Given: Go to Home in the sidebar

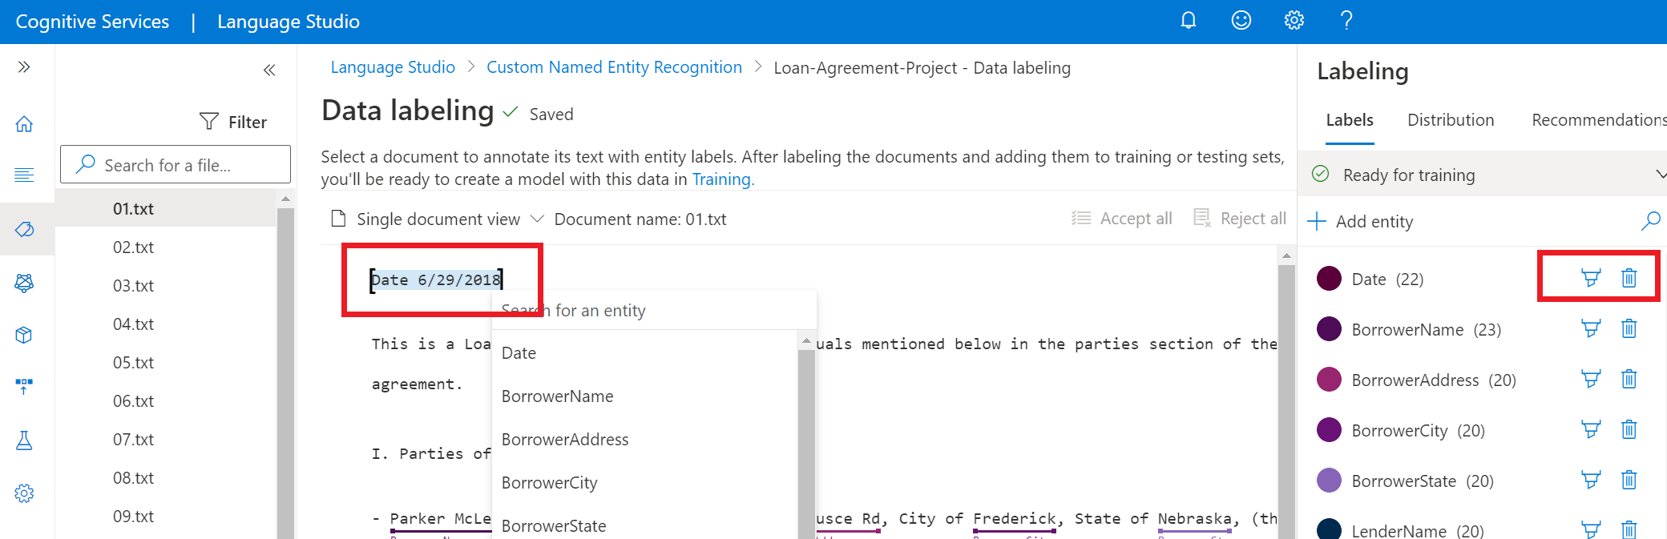Looking at the screenshot, I should [x=24, y=124].
